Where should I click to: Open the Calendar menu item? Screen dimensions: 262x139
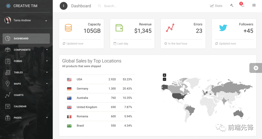[20, 106]
